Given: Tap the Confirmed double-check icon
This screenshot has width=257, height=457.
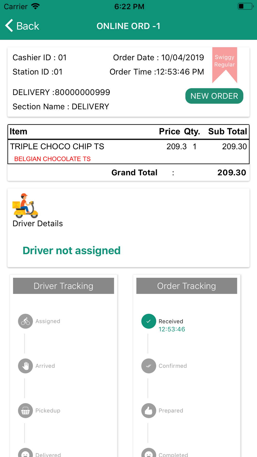Looking at the screenshot, I should click(x=149, y=366).
